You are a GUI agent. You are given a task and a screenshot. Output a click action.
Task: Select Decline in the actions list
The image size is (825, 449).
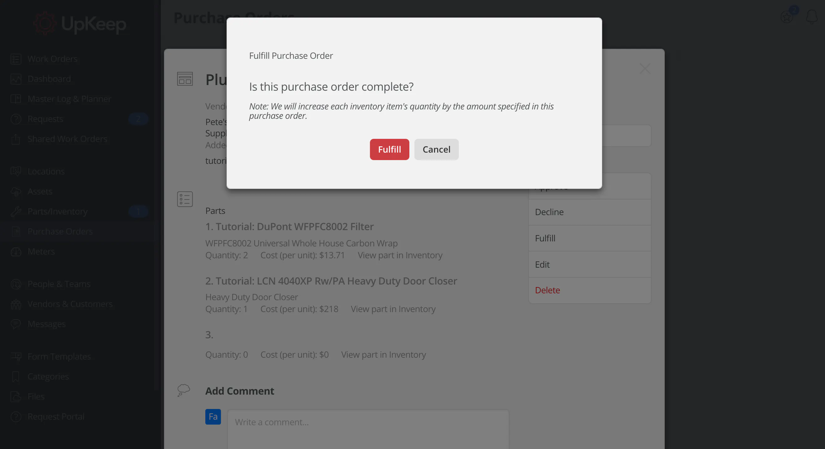point(549,212)
